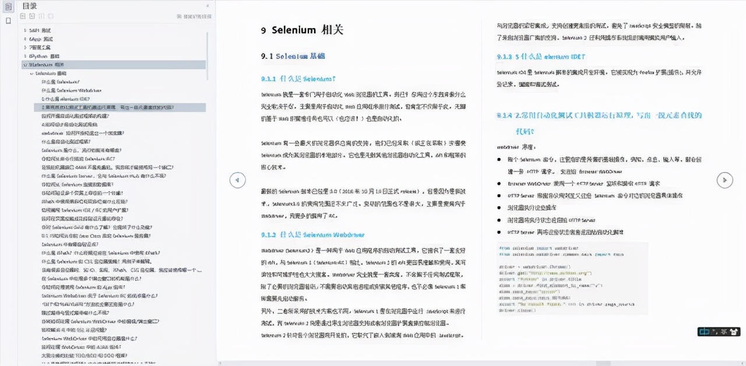
Task: Go to next page with the right arrow
Action: [x=724, y=180]
